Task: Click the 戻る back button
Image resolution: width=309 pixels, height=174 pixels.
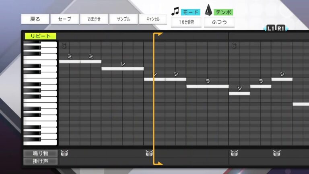Action: [35, 19]
